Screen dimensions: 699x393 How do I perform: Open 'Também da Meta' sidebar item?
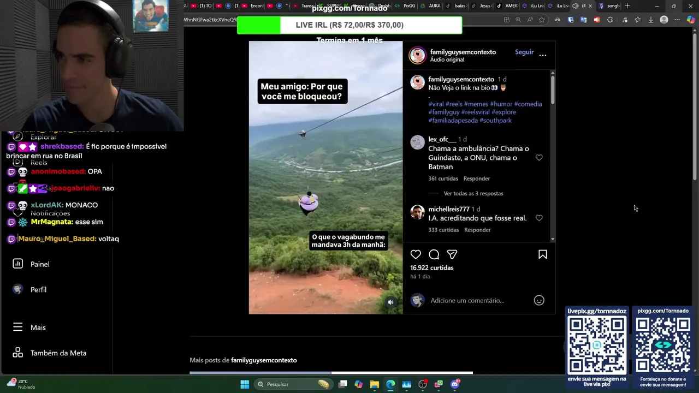click(x=50, y=353)
